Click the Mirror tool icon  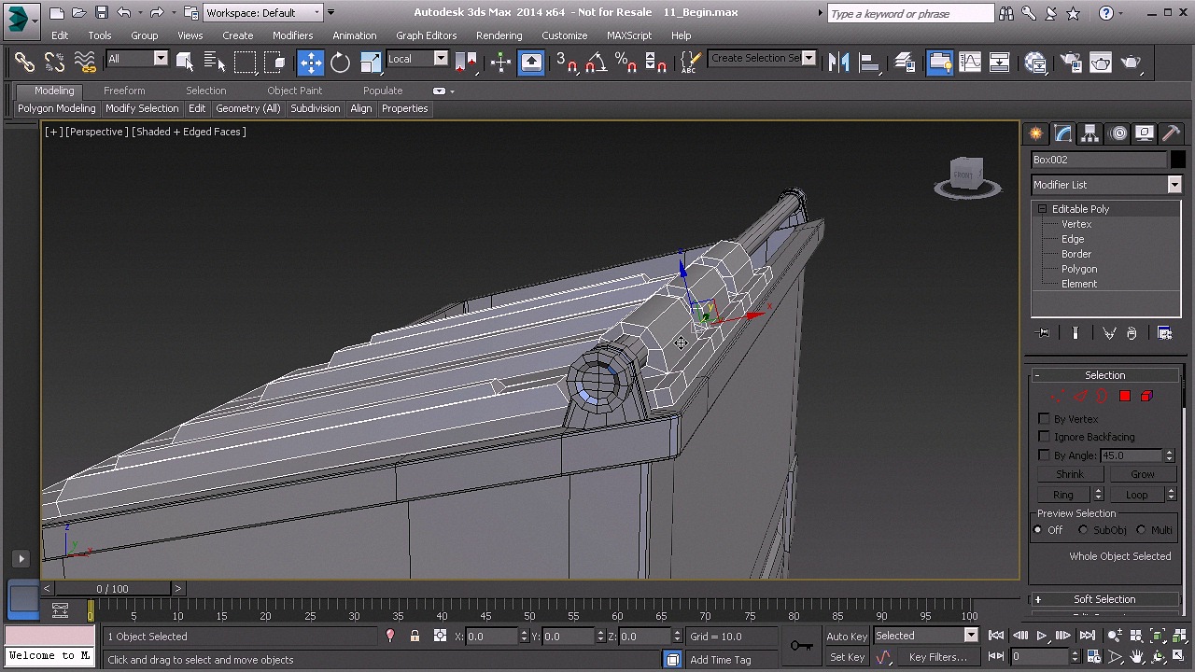click(838, 62)
